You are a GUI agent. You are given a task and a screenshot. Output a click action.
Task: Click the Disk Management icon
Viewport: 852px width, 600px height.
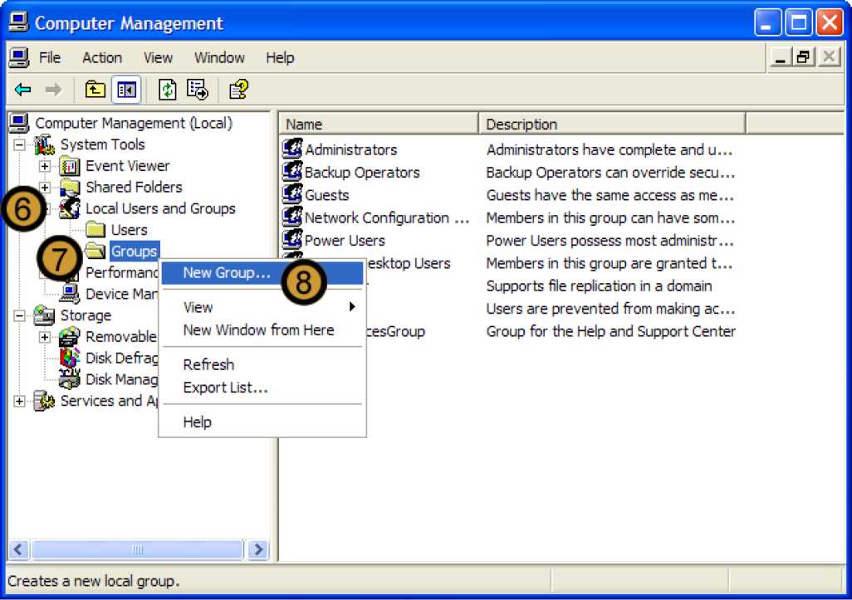(70, 379)
